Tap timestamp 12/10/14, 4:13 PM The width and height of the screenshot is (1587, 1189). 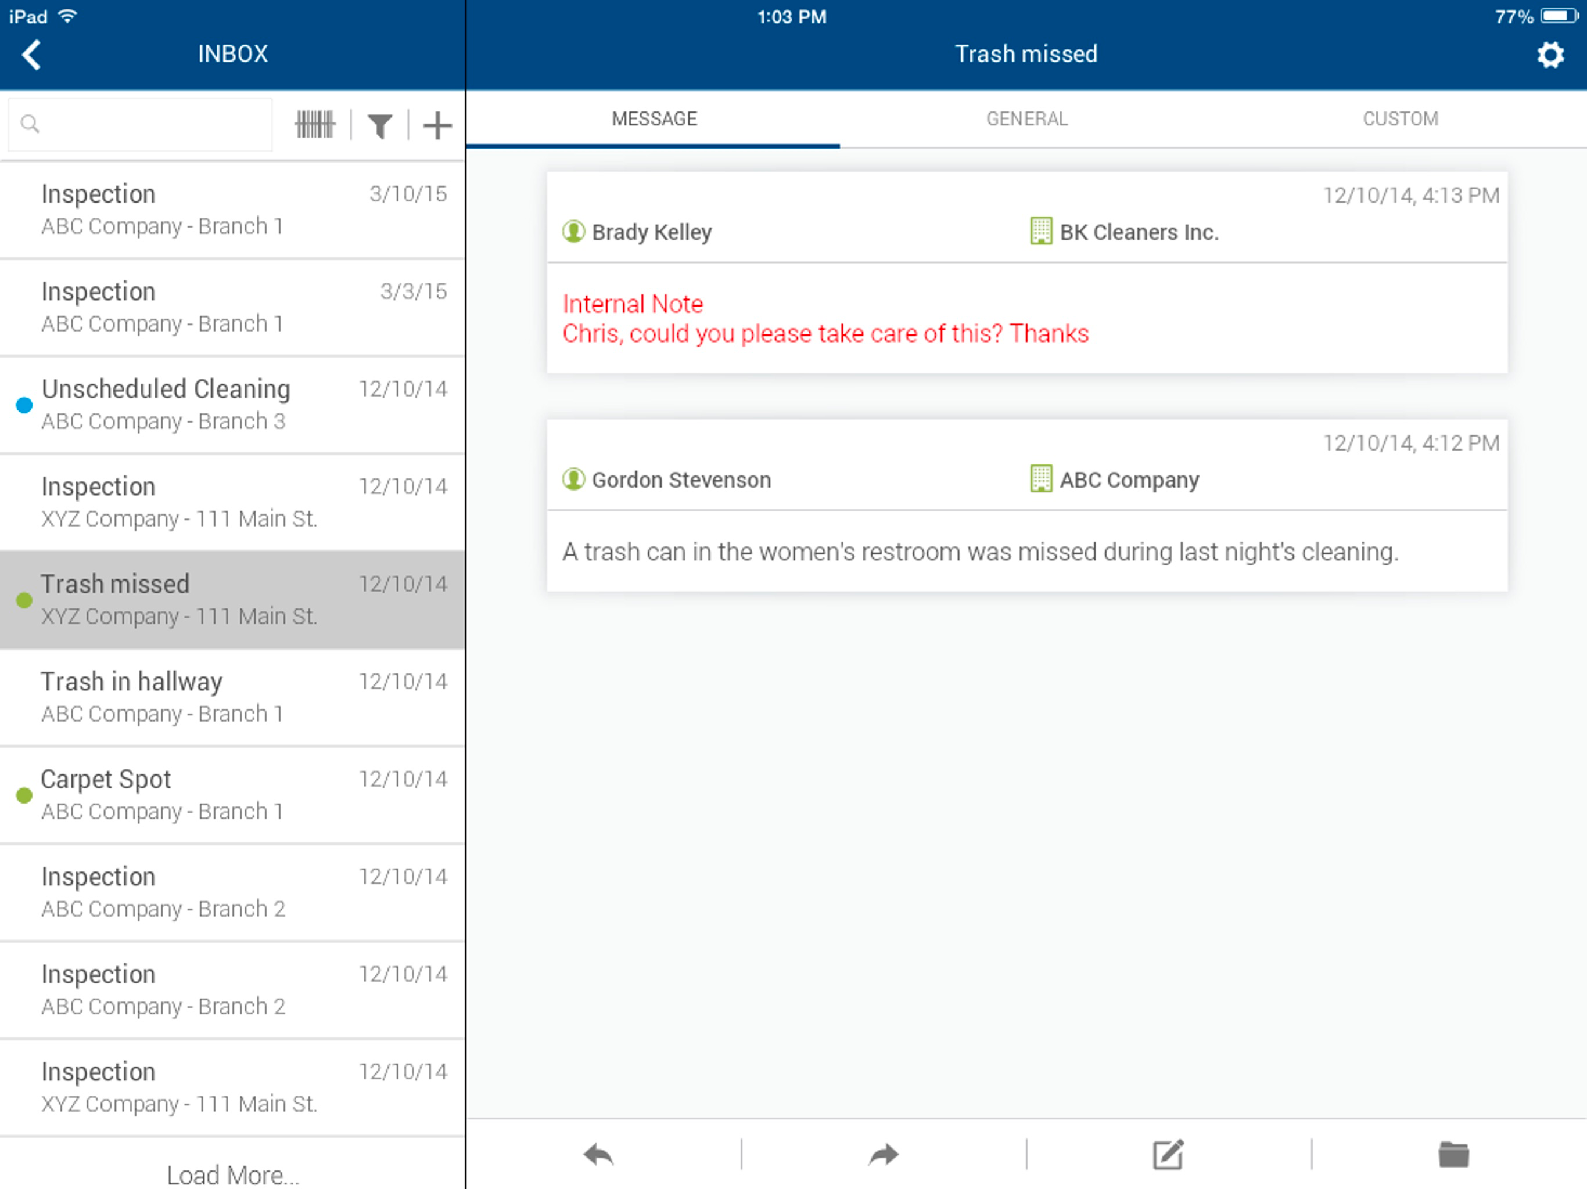point(1410,195)
